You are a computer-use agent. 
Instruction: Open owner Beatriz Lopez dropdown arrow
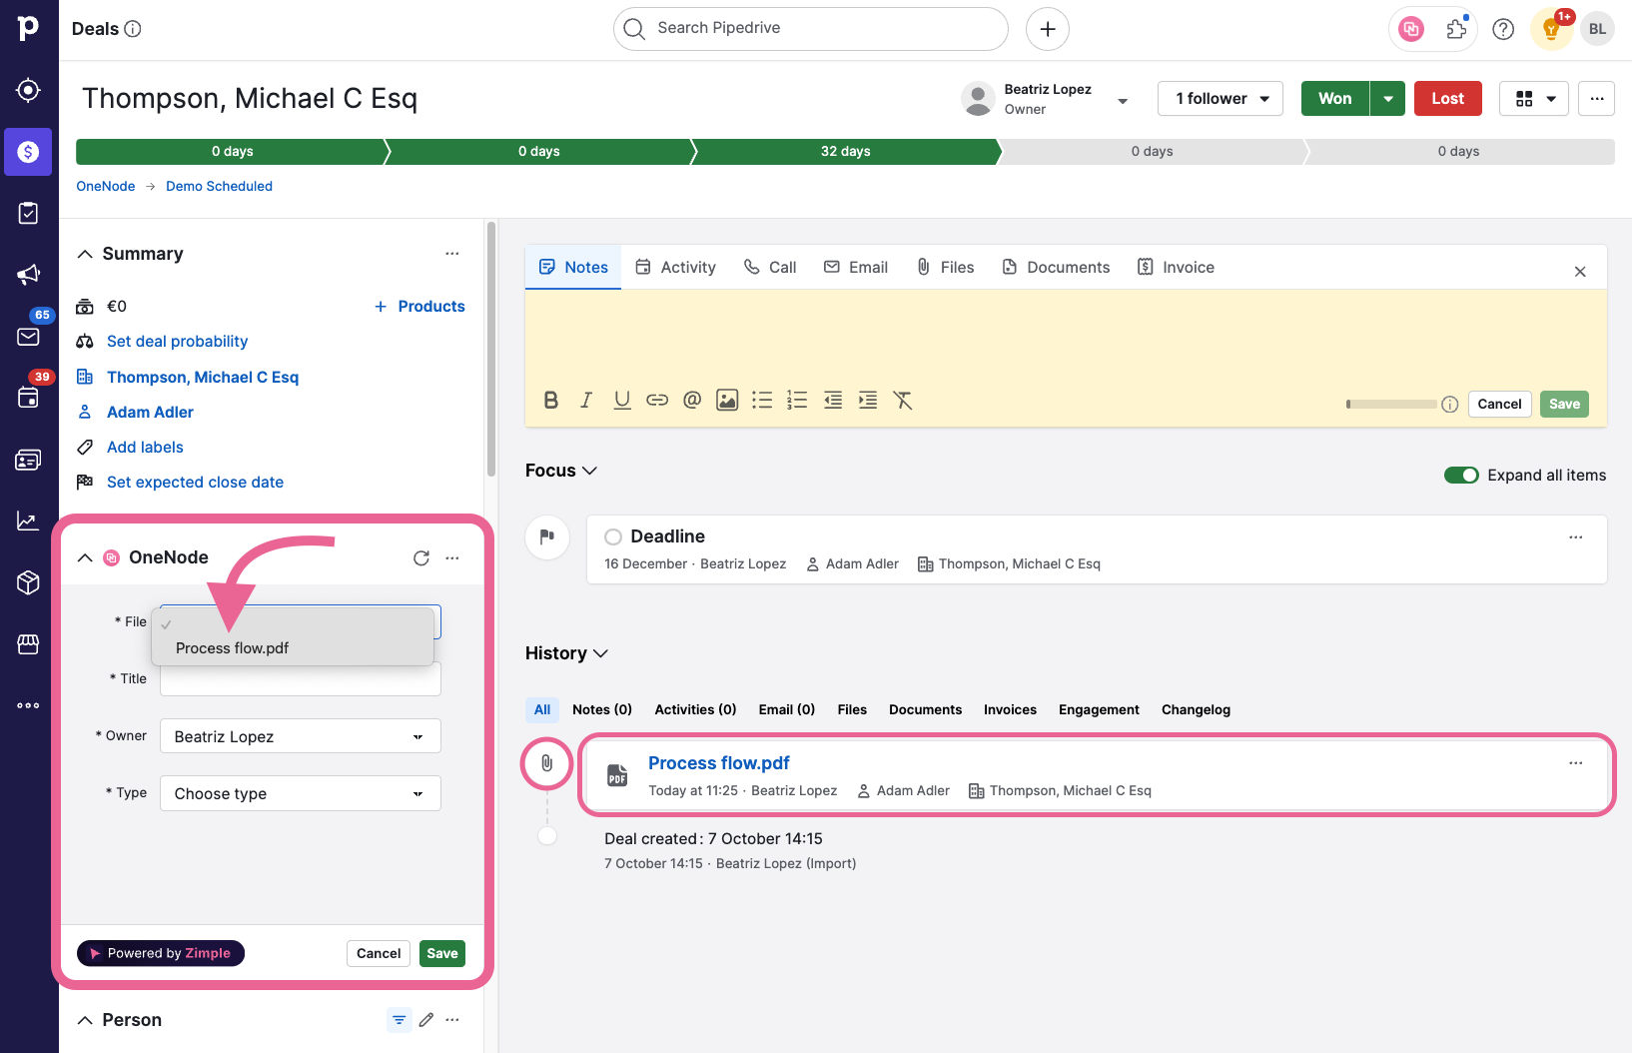pos(1123,100)
